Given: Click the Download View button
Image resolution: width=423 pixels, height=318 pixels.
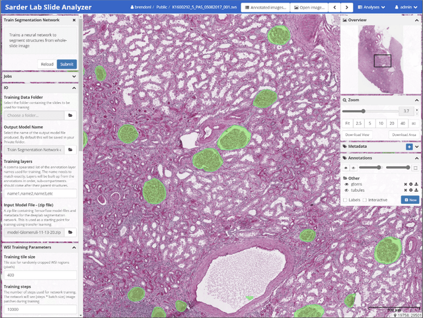Looking at the screenshot, I should coord(357,135).
